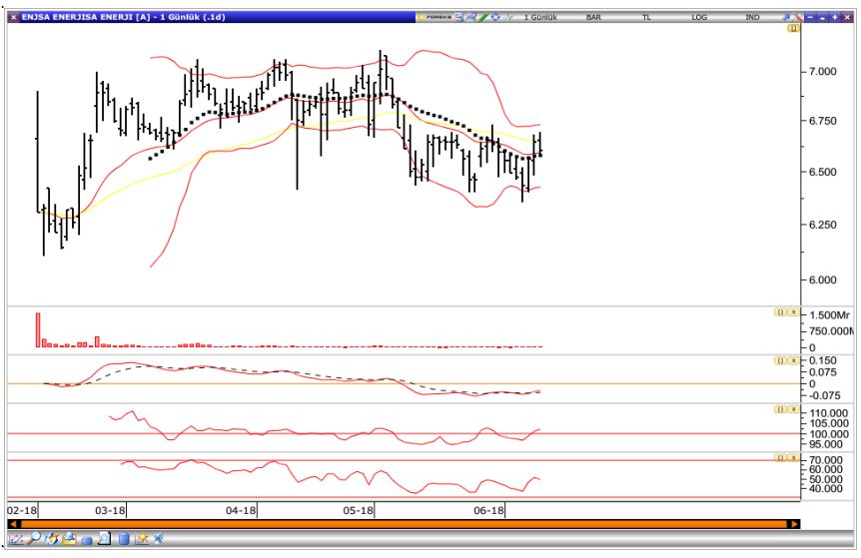
Task: Click the 7.000 price axis label
Action: point(822,71)
